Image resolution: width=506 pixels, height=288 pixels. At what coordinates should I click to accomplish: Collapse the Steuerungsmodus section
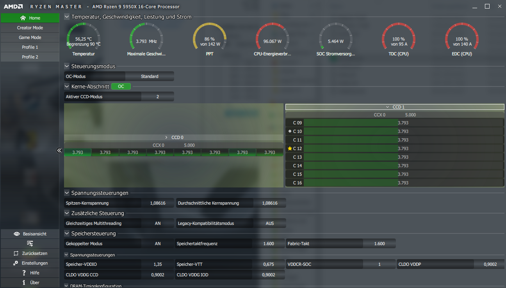[x=67, y=66]
